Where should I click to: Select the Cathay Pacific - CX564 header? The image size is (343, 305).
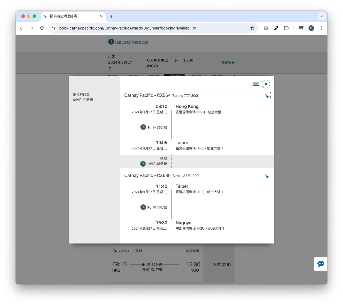[x=197, y=95]
